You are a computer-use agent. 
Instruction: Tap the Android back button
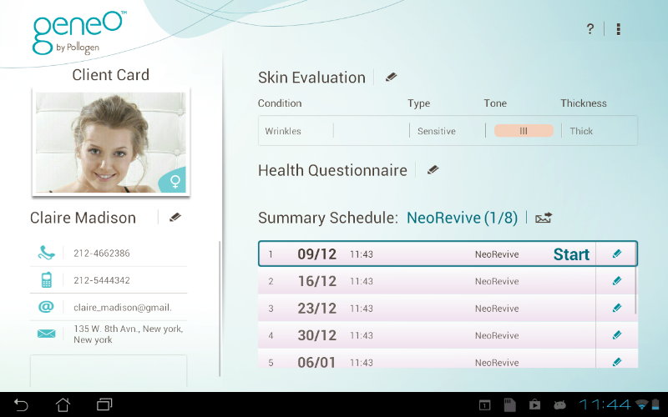pyautogui.click(x=20, y=404)
